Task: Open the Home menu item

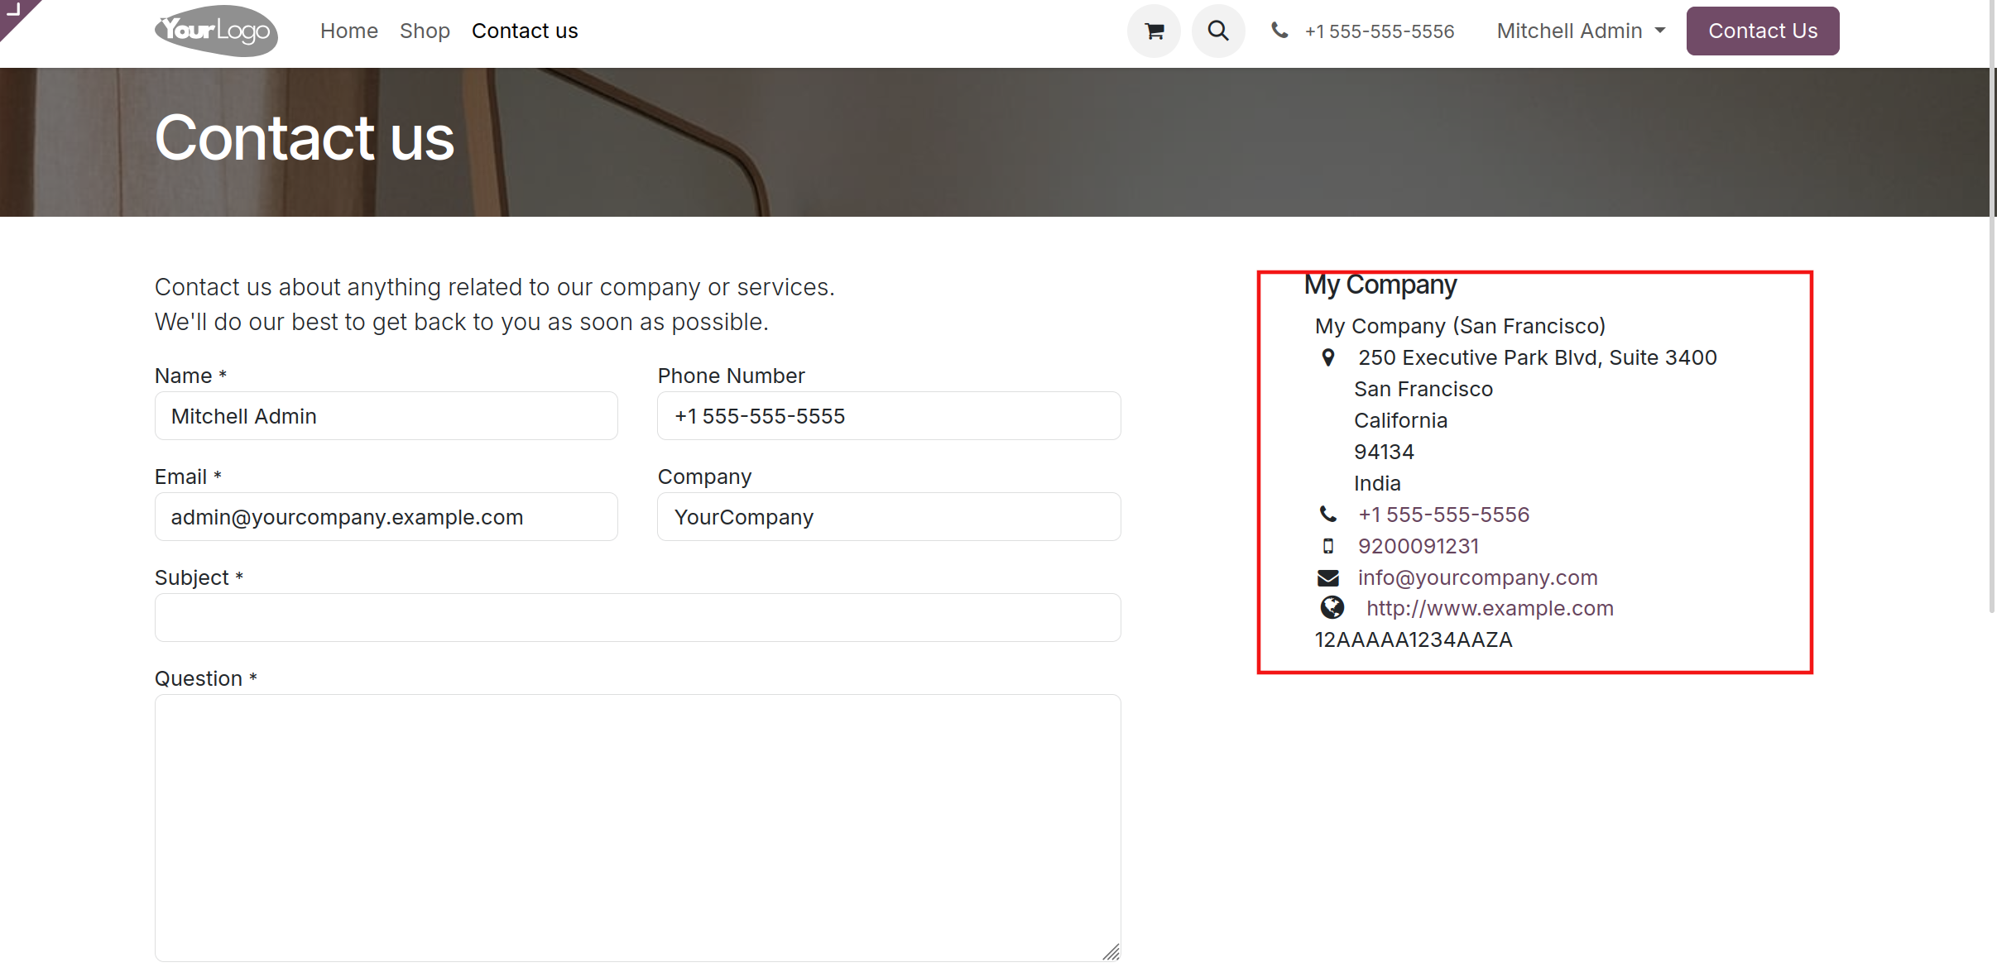Action: [x=348, y=31]
